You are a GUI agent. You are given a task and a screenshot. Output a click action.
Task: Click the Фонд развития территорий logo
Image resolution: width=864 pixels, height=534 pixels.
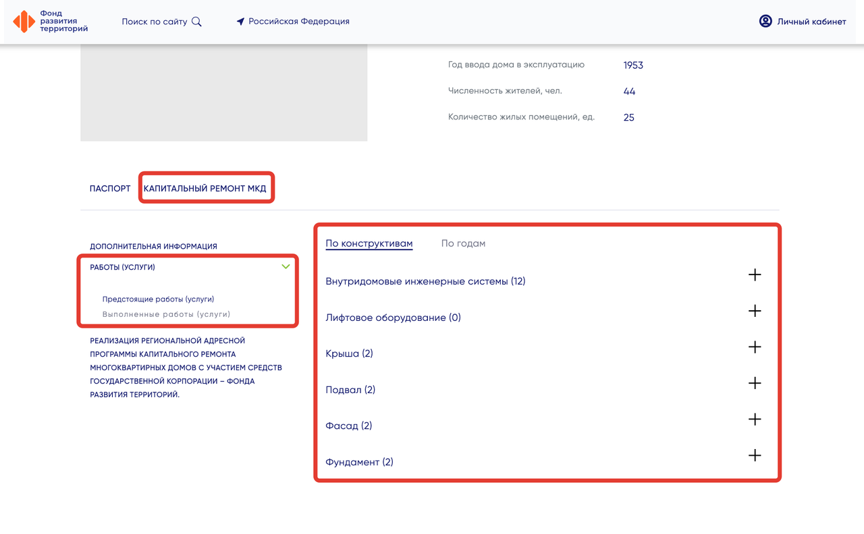51,22
